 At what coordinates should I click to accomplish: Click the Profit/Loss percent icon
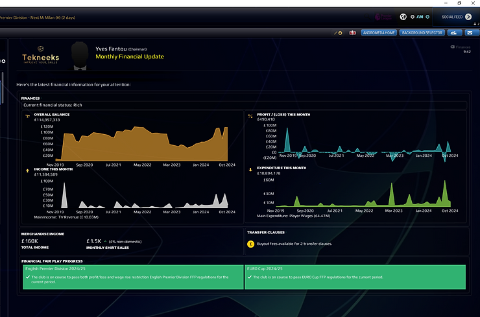[x=250, y=116]
